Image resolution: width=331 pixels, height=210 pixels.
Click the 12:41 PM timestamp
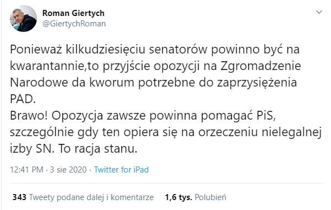click(26, 170)
